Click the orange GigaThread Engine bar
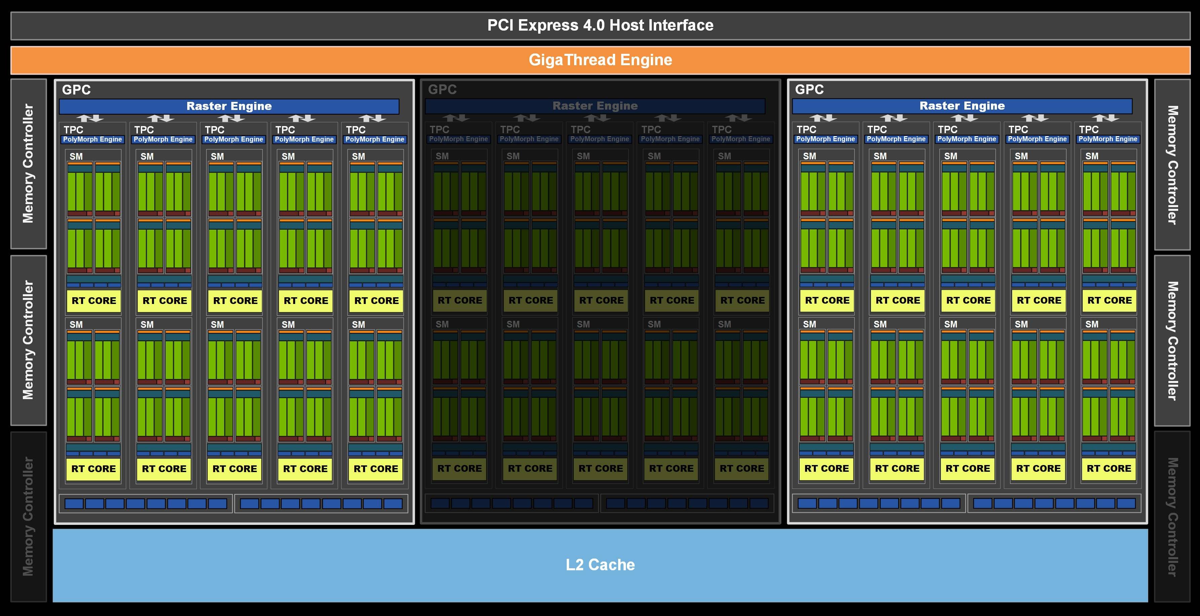This screenshot has width=1200, height=616. tap(600, 60)
